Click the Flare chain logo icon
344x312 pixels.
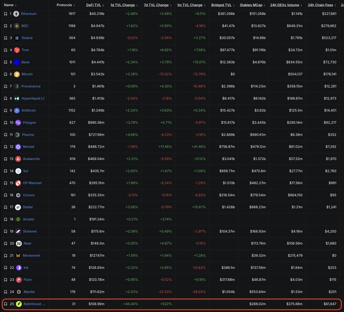coord(19,280)
